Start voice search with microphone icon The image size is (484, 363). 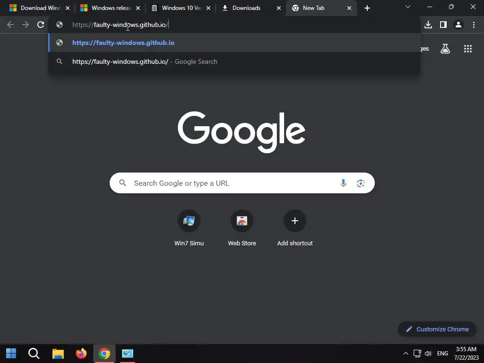tap(343, 183)
